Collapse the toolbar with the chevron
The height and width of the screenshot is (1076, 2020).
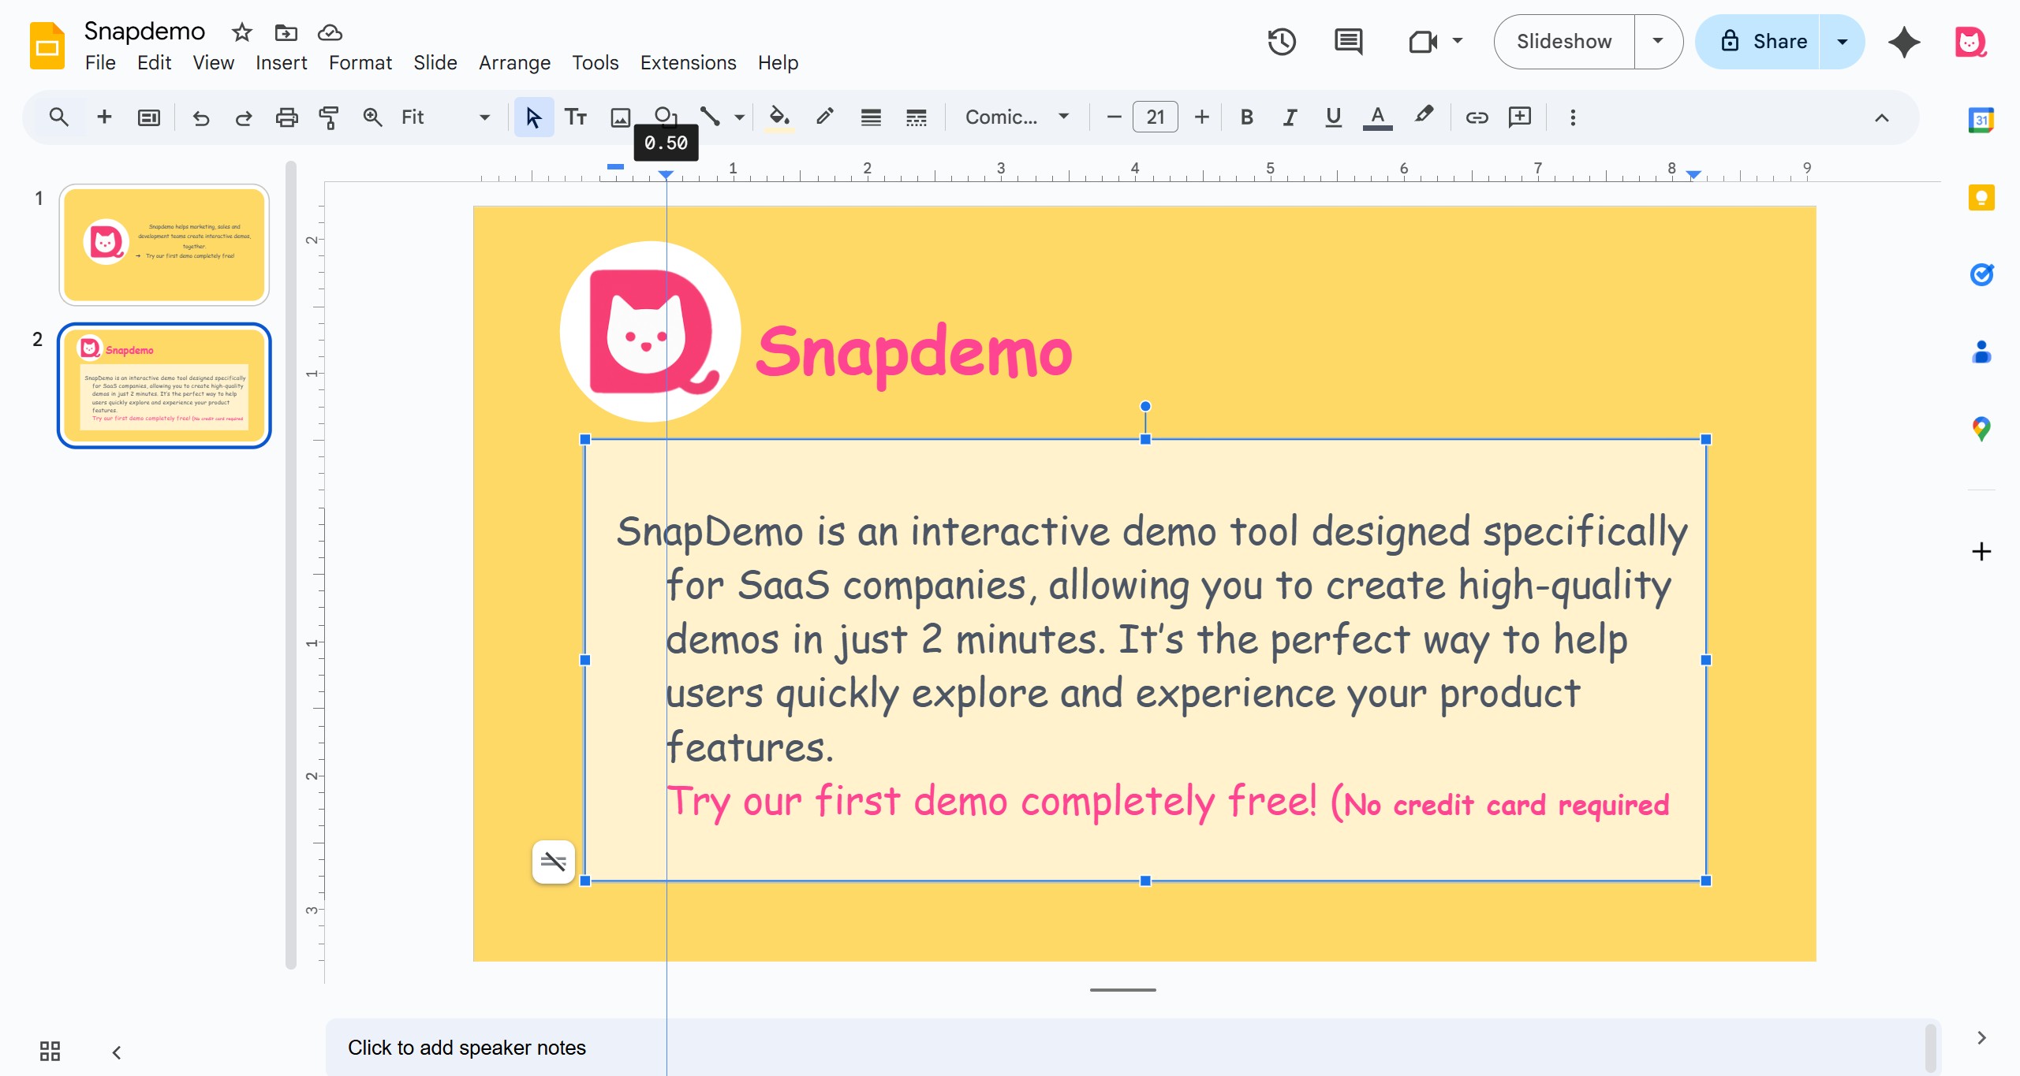point(1882,118)
